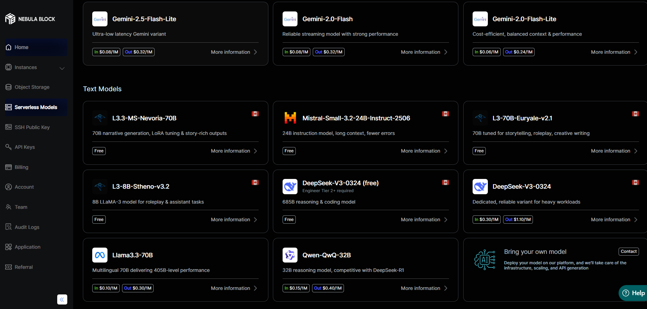The image size is (647, 309).
Task: Click the Free tag on Mistral-Small card
Action: click(289, 151)
